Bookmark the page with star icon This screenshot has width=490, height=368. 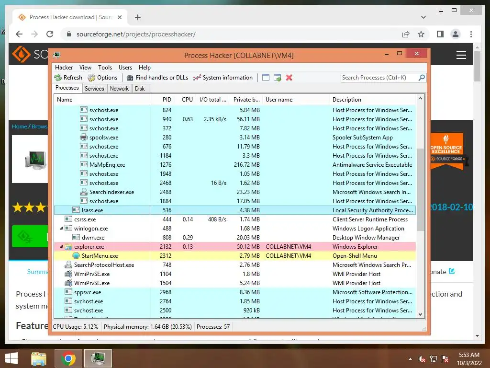point(421,34)
